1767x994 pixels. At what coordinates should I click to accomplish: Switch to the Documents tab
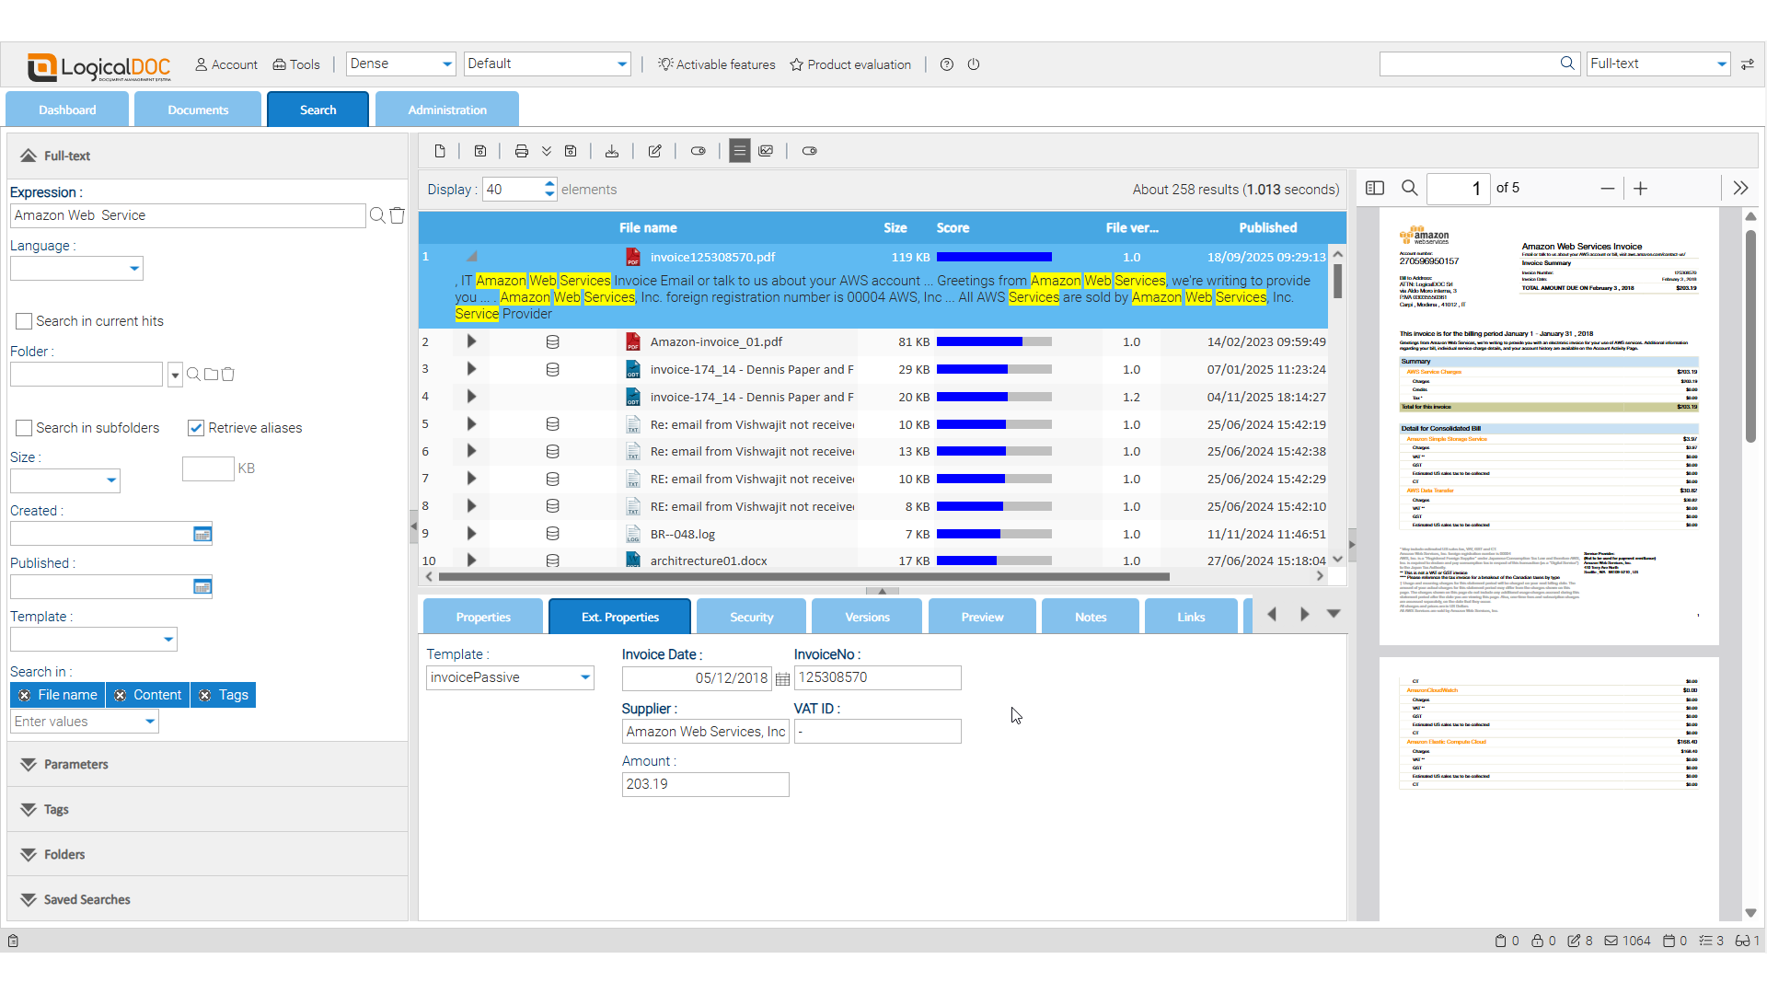pos(198,110)
